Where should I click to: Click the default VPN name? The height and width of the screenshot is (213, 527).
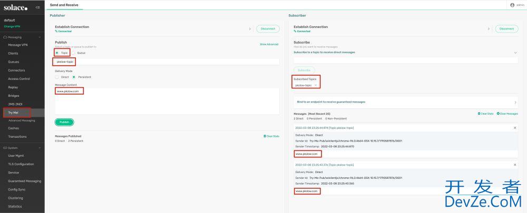pos(9,20)
